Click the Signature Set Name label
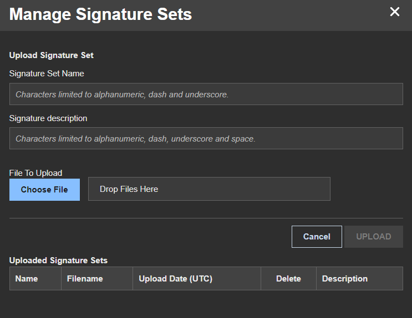412x318 pixels. click(47, 74)
